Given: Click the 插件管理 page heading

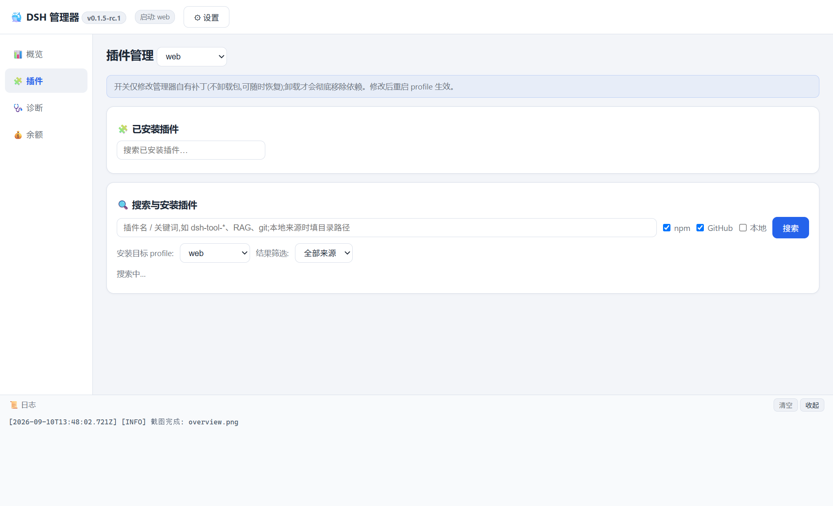Looking at the screenshot, I should pos(130,55).
